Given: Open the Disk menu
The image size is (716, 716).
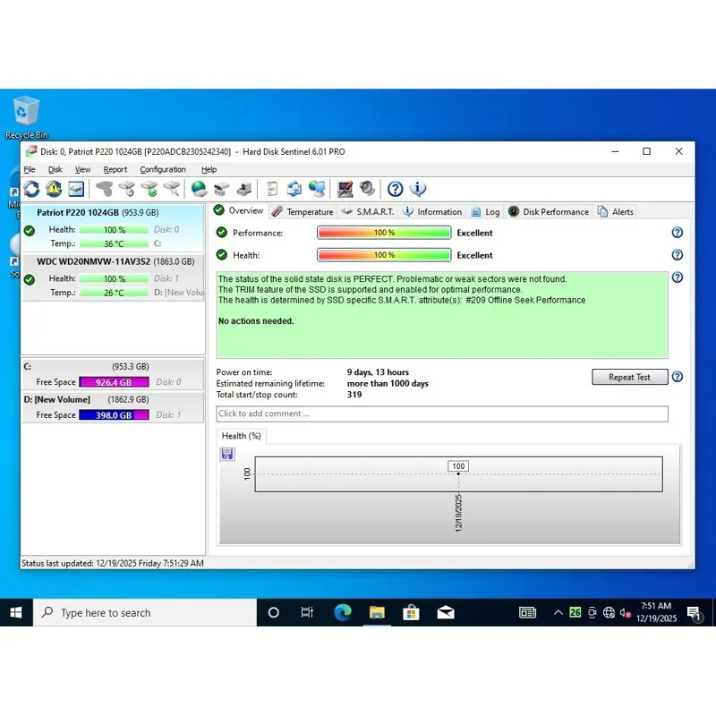Looking at the screenshot, I should coord(55,169).
